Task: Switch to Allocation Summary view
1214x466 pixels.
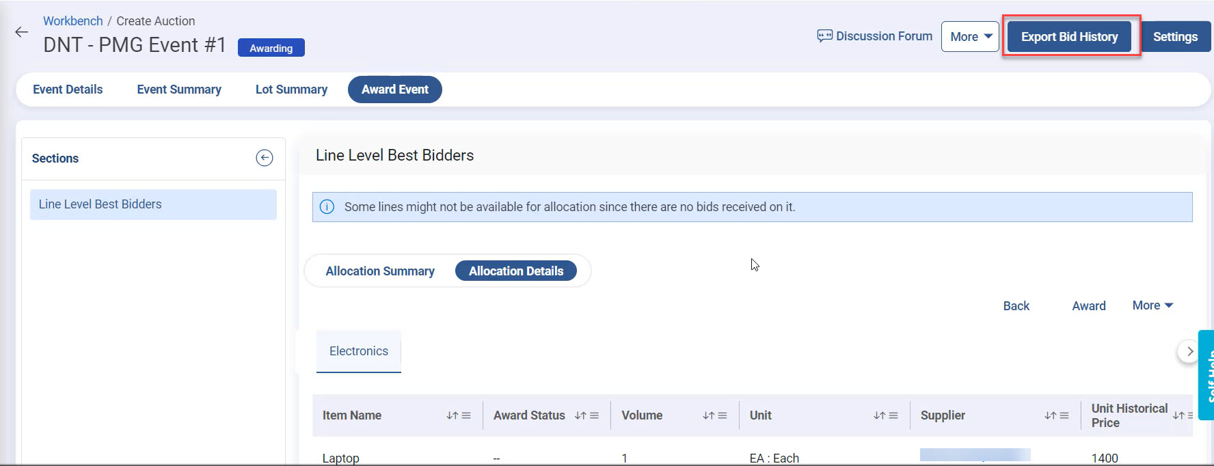Action: point(380,271)
